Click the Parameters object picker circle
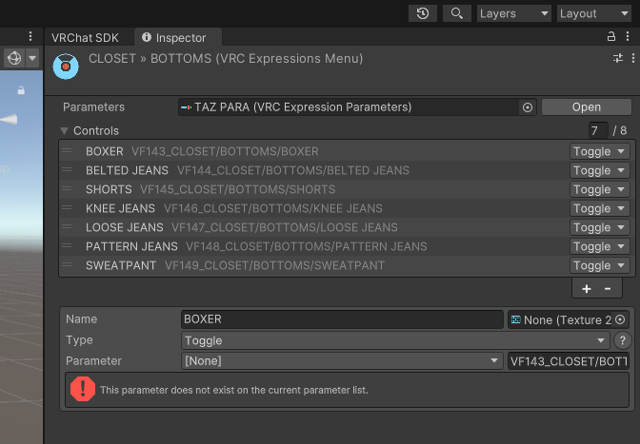This screenshot has height=444, width=640. click(528, 107)
